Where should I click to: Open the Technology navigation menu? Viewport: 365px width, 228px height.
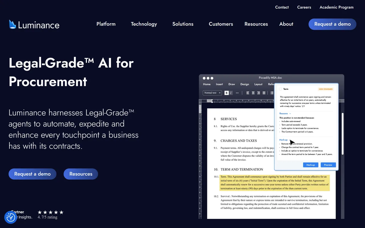pyautogui.click(x=144, y=24)
